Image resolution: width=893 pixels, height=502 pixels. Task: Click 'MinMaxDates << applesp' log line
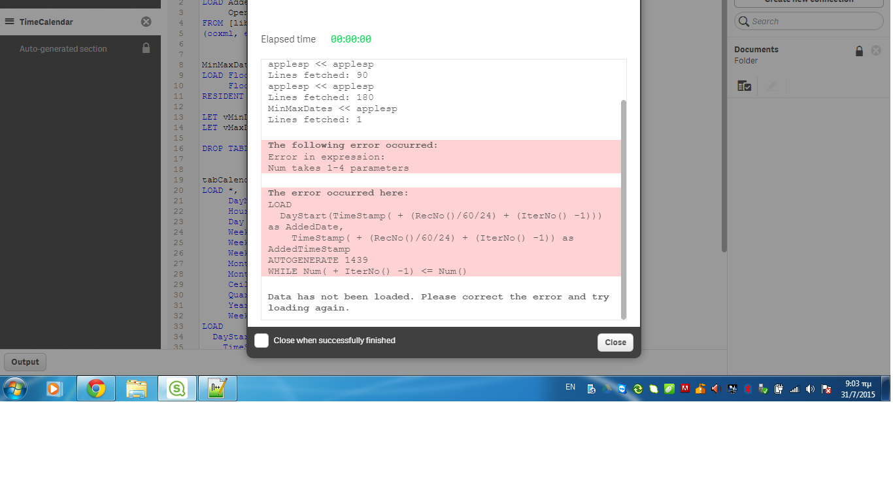click(333, 109)
